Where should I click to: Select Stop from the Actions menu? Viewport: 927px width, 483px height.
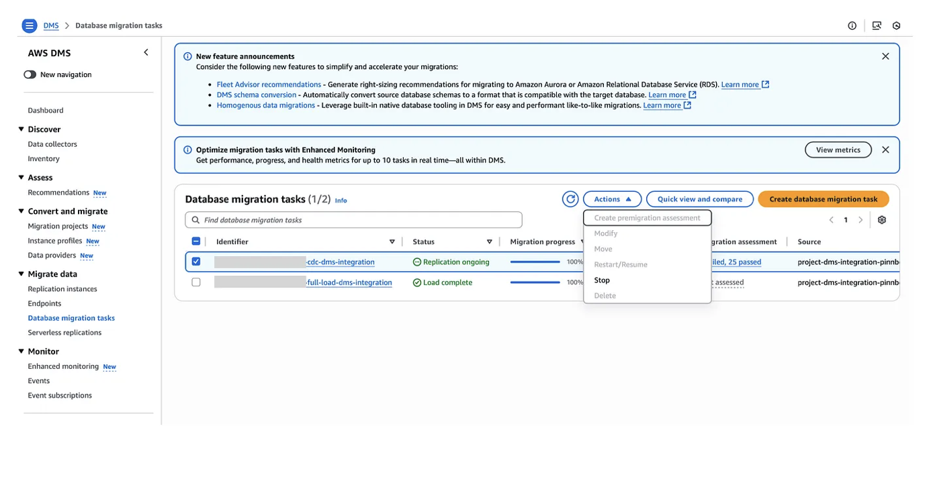[x=602, y=280]
